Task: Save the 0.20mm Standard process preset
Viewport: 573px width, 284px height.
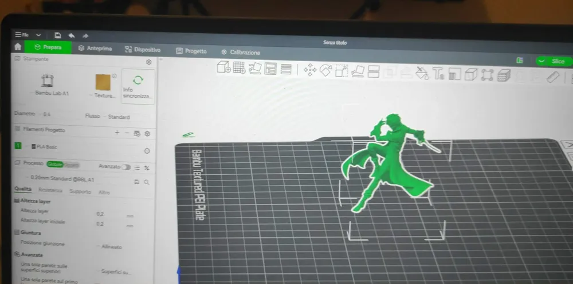Action: (x=137, y=182)
